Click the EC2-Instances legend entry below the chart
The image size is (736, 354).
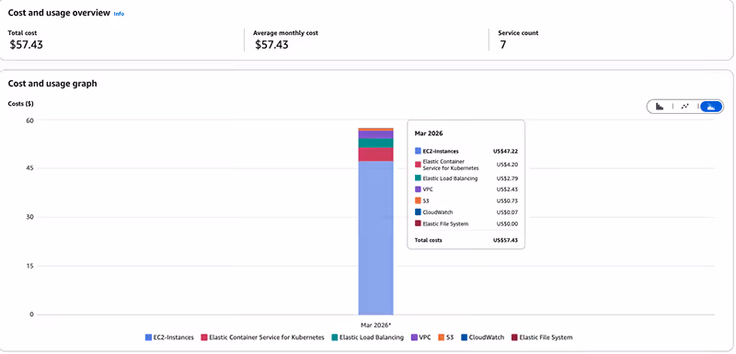169,337
